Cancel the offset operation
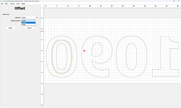The height and width of the screenshot is (108, 181). pos(29,28)
